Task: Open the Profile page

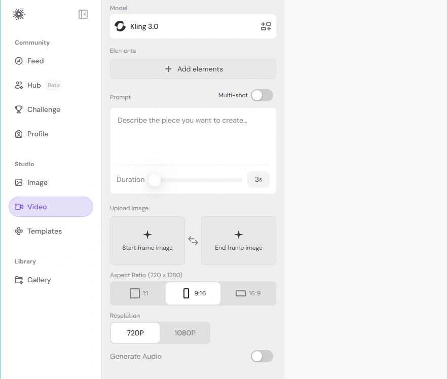Action: (x=38, y=134)
